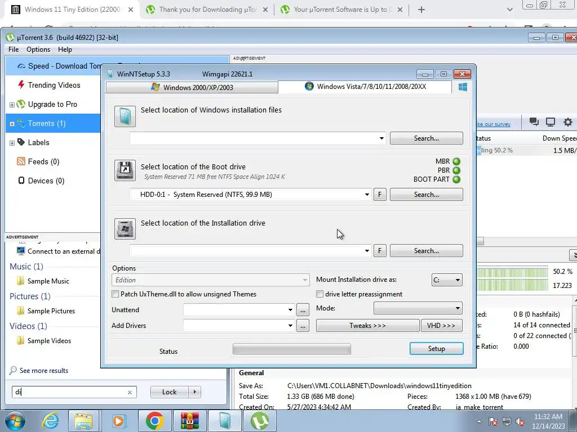Click the Boot drive floppy icon

coord(125,170)
